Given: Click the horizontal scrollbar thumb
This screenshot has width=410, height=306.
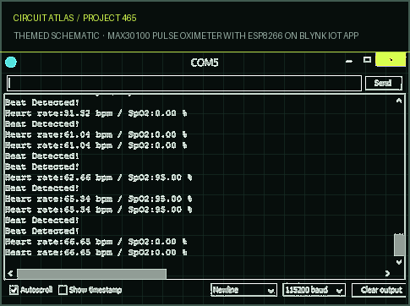Looking at the screenshot, I should pos(91,274).
